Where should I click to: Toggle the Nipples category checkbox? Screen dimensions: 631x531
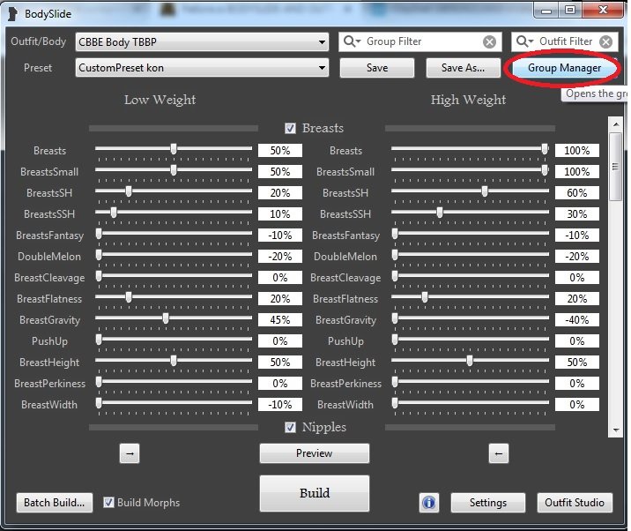[291, 428]
